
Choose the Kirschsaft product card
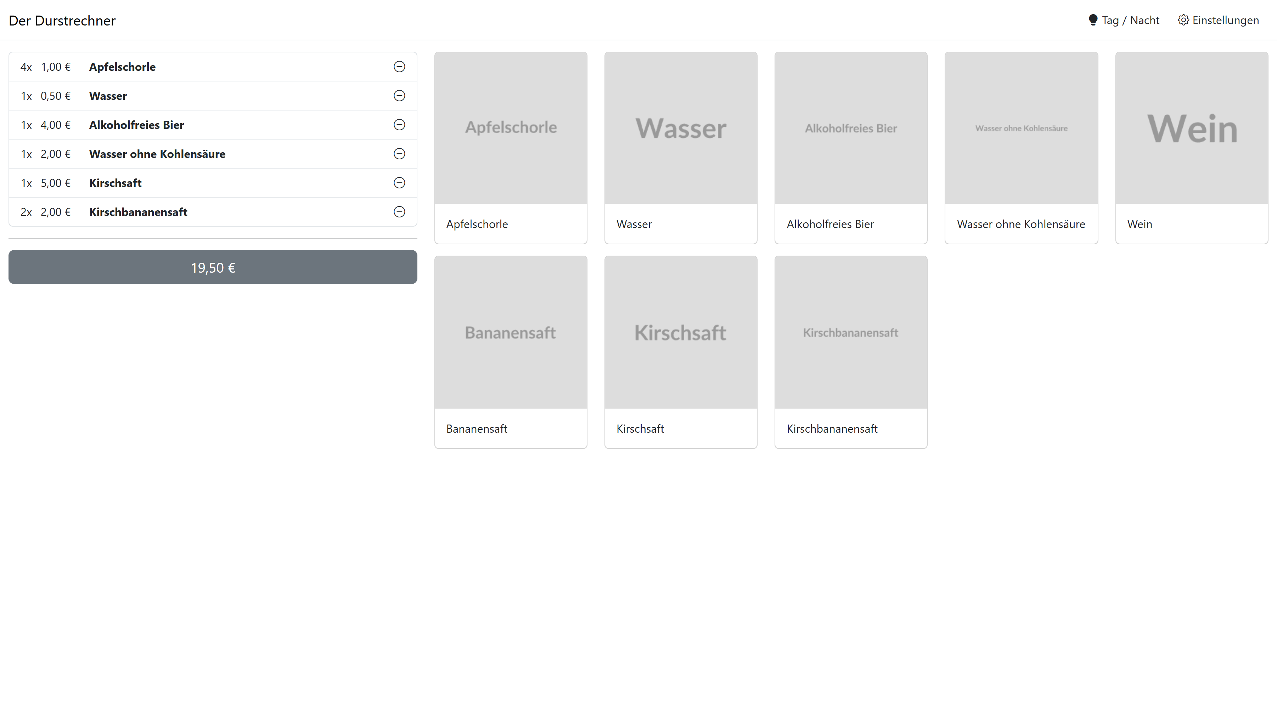coord(681,352)
